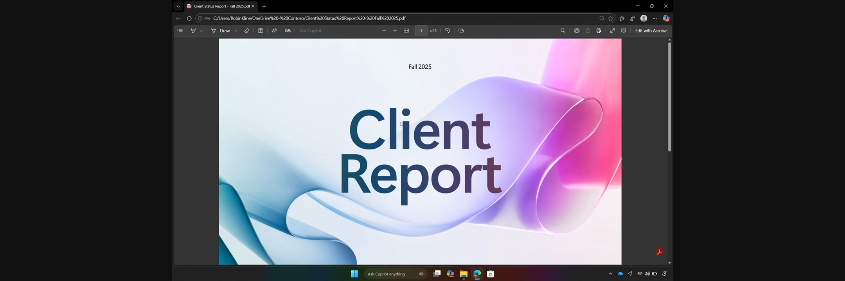Image resolution: width=845 pixels, height=281 pixels.
Task: Switch to Microsoft Edge on the taskbar
Action: click(477, 274)
